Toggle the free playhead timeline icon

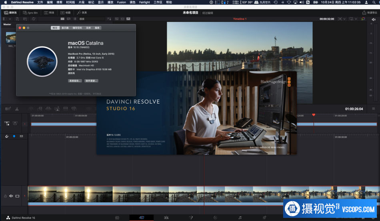click(x=15, y=124)
